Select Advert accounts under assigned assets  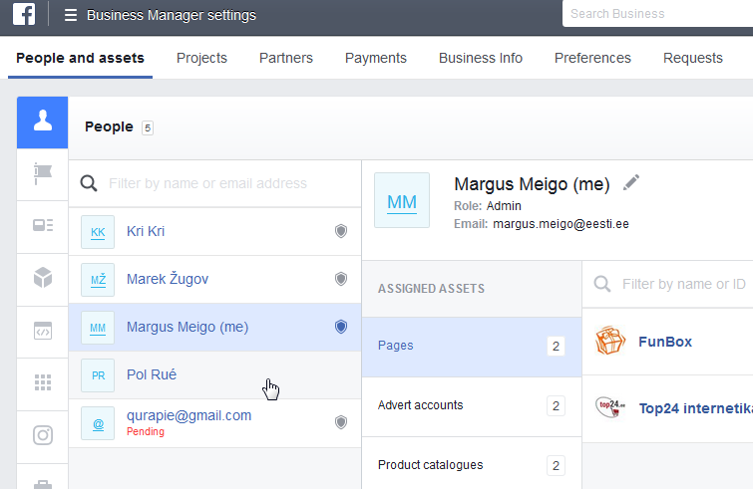[420, 405]
